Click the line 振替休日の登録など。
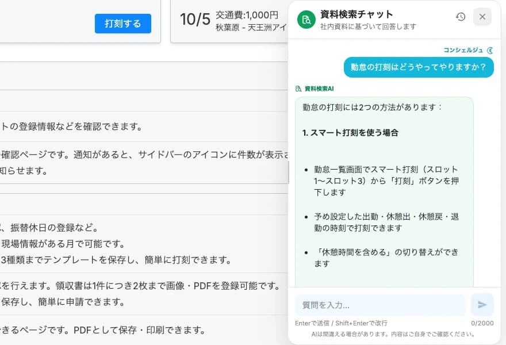Screen dimensions: 506x345 tap(49, 228)
